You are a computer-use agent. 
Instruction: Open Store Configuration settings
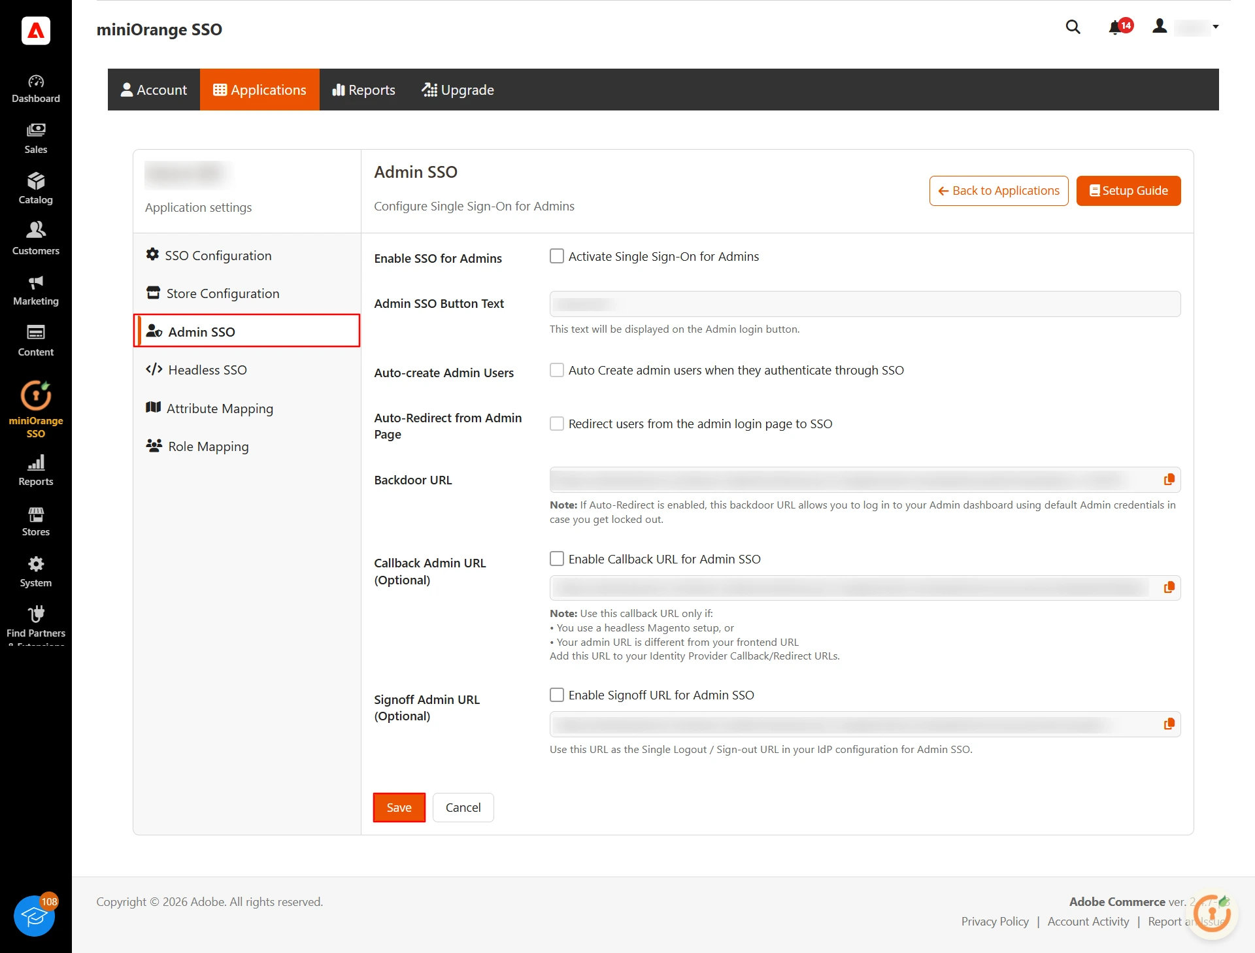247,293
